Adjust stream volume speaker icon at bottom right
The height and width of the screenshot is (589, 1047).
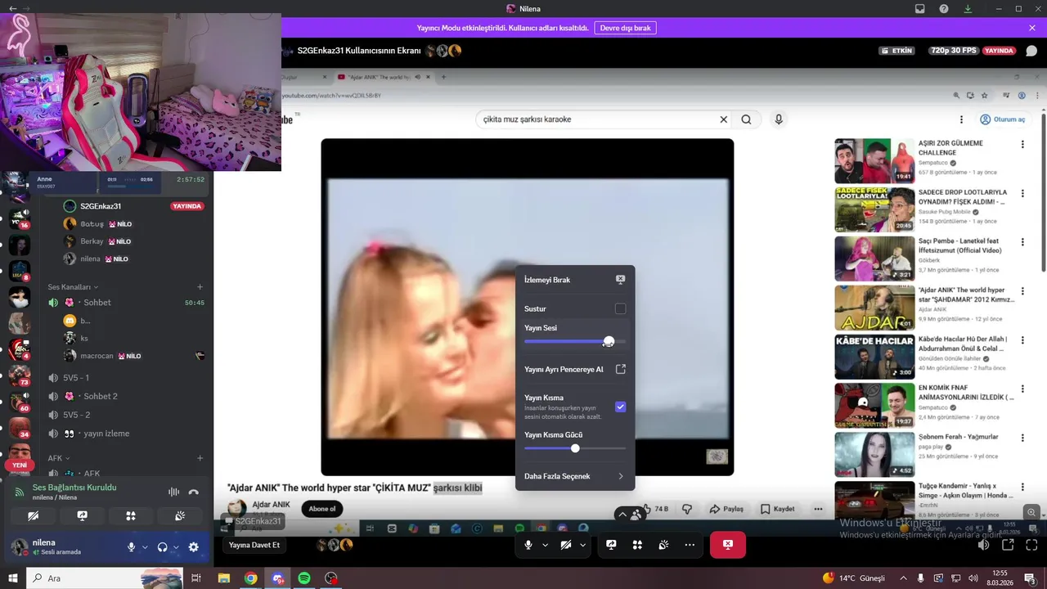tap(984, 545)
